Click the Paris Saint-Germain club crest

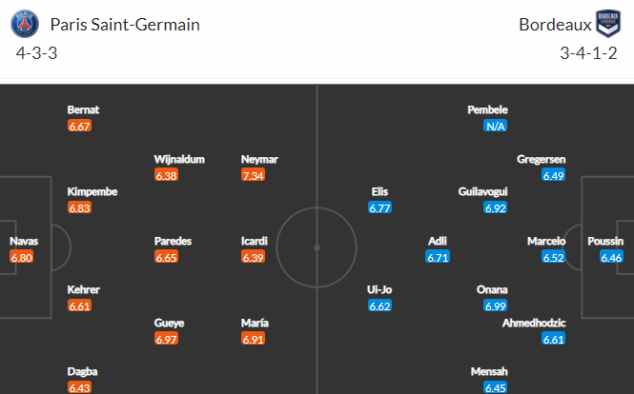pos(25,24)
